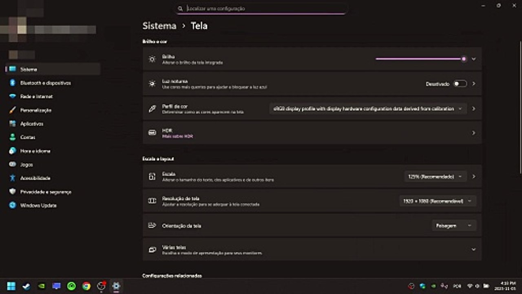Open the Escala 125% dropdown
Image resolution: width=522 pixels, height=294 pixels.
[x=435, y=177]
